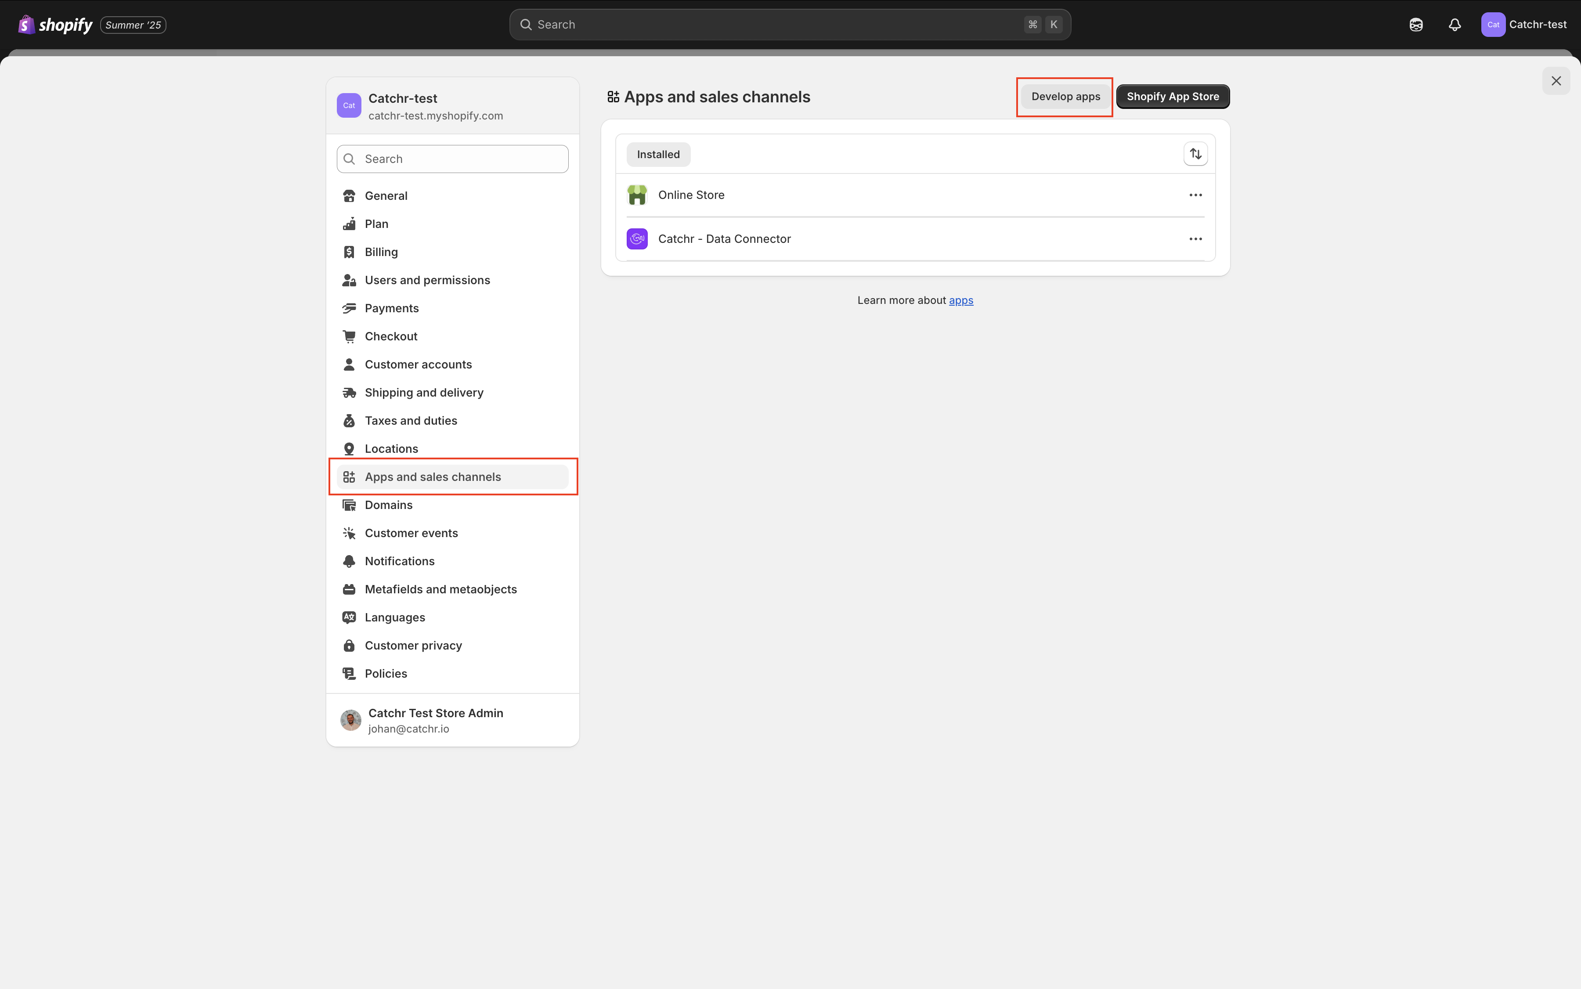Click the Summer '25 edition badge
The image size is (1581, 989).
(133, 25)
